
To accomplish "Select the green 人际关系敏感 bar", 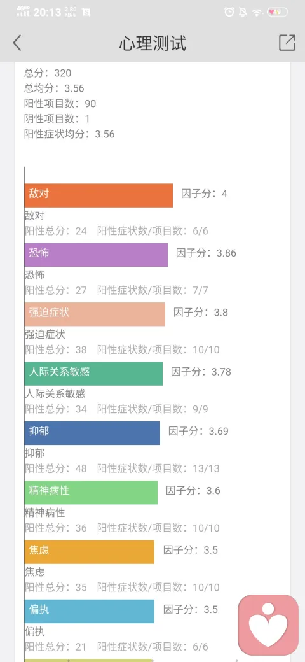I will point(93,374).
